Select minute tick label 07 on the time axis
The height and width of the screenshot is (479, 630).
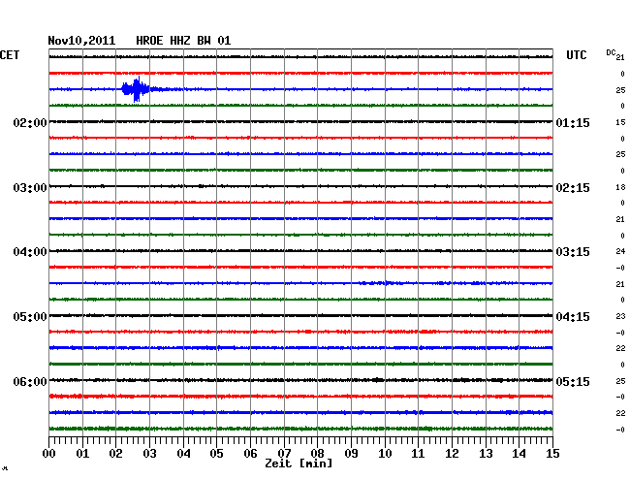[x=284, y=453]
